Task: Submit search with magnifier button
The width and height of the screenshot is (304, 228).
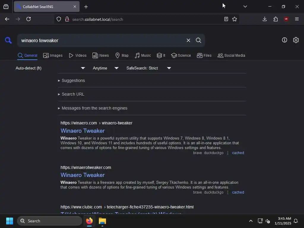Action: coord(198,40)
